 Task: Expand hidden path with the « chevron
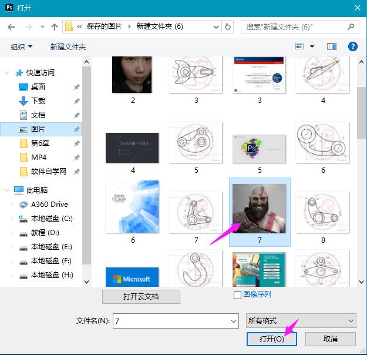[x=79, y=27]
